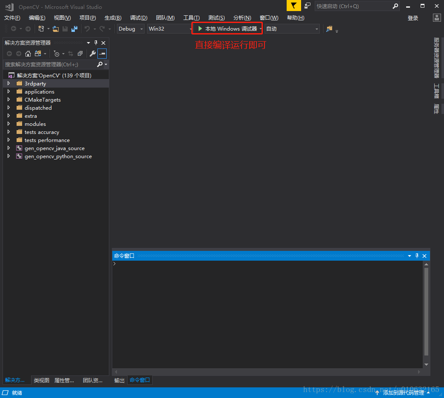Open the 服务器资源管理器 side tab

[x=436, y=58]
